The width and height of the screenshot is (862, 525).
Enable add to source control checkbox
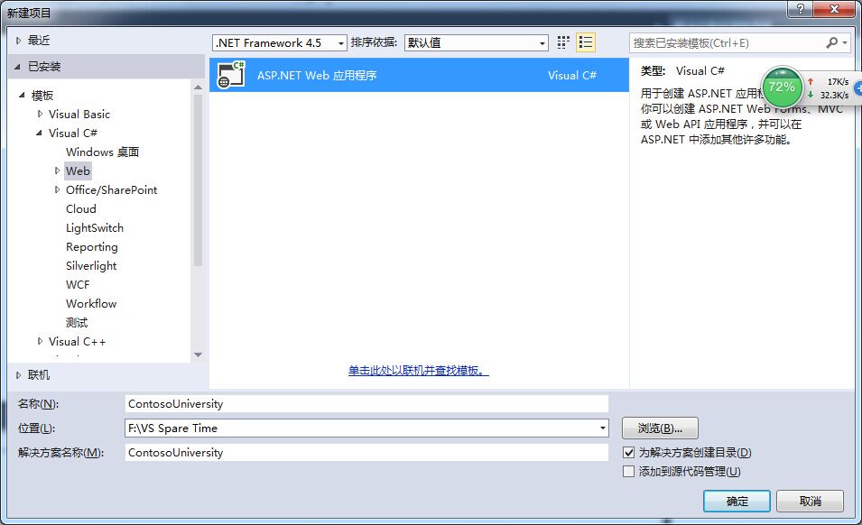pyautogui.click(x=629, y=472)
